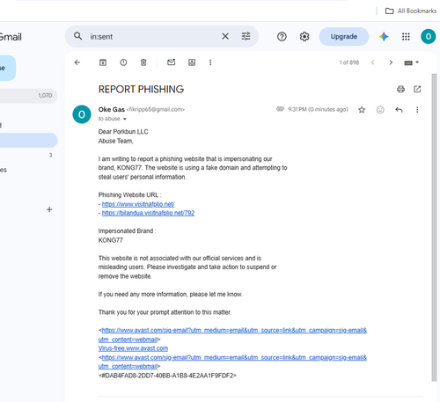Open the bilandua.visitnafplio.net/792 link

(148, 213)
